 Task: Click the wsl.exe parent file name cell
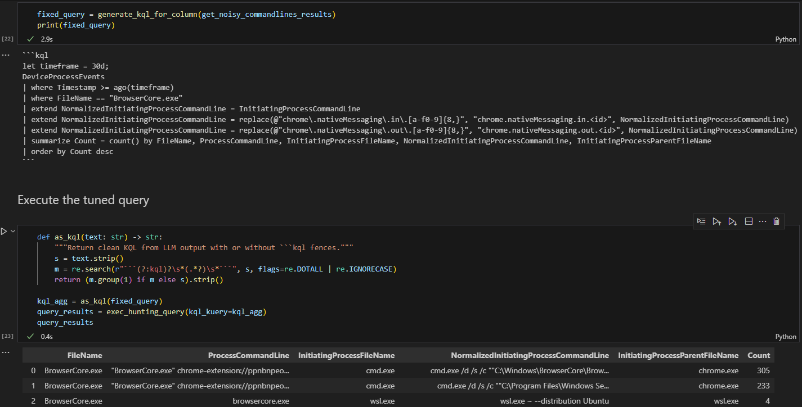pyautogui.click(x=725, y=401)
